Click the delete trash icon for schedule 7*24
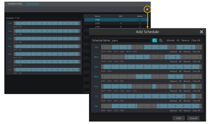 click(x=140, y=20)
